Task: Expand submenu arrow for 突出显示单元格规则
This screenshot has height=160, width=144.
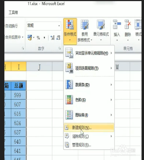Action: (x=111, y=53)
